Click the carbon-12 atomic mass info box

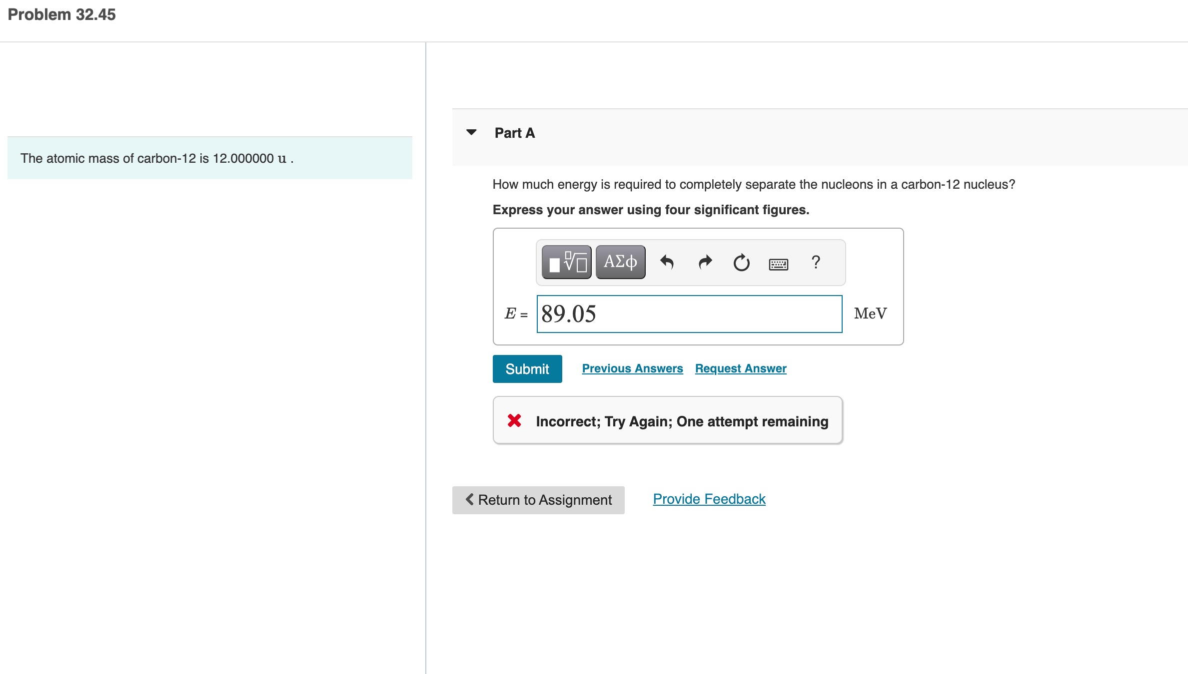coord(209,158)
